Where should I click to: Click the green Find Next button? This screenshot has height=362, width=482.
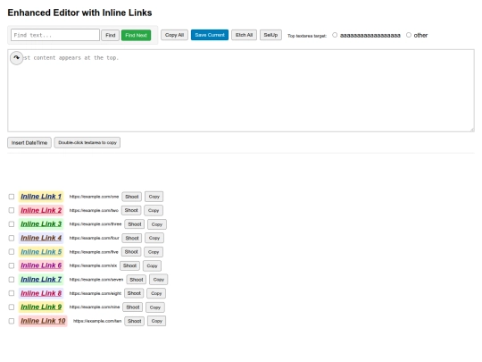point(136,35)
